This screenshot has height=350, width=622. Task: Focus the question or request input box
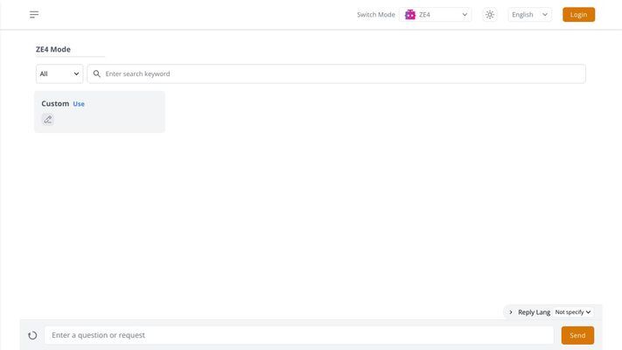(299, 335)
